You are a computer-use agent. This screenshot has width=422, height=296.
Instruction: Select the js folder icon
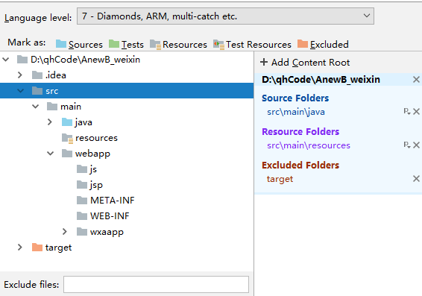(82, 169)
